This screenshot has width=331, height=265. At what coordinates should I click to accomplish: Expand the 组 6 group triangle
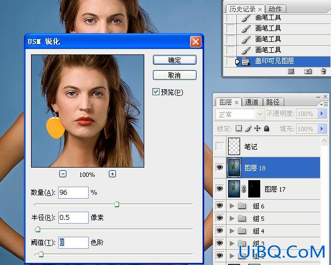pos(232,206)
